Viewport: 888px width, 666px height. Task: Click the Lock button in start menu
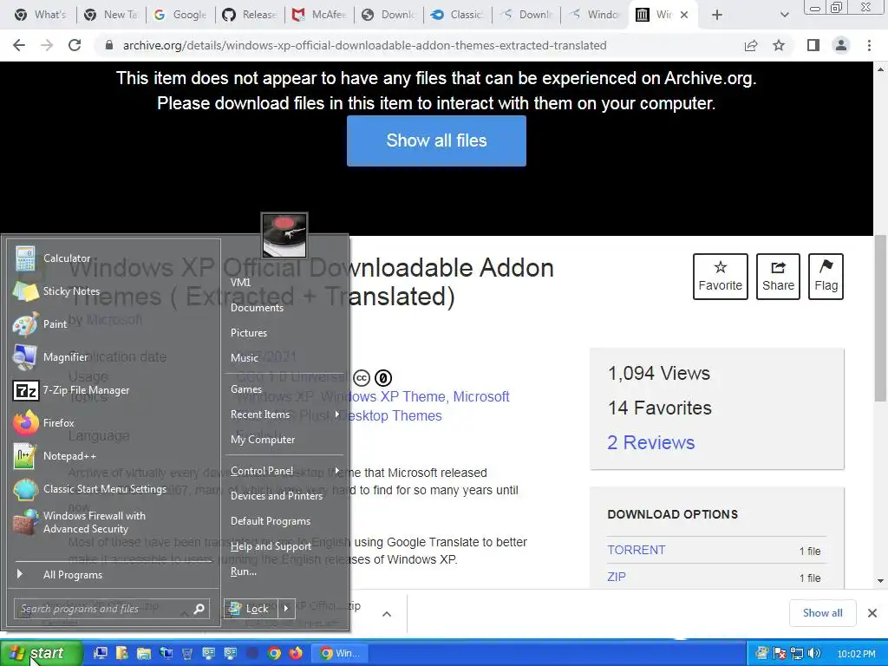tap(251, 608)
